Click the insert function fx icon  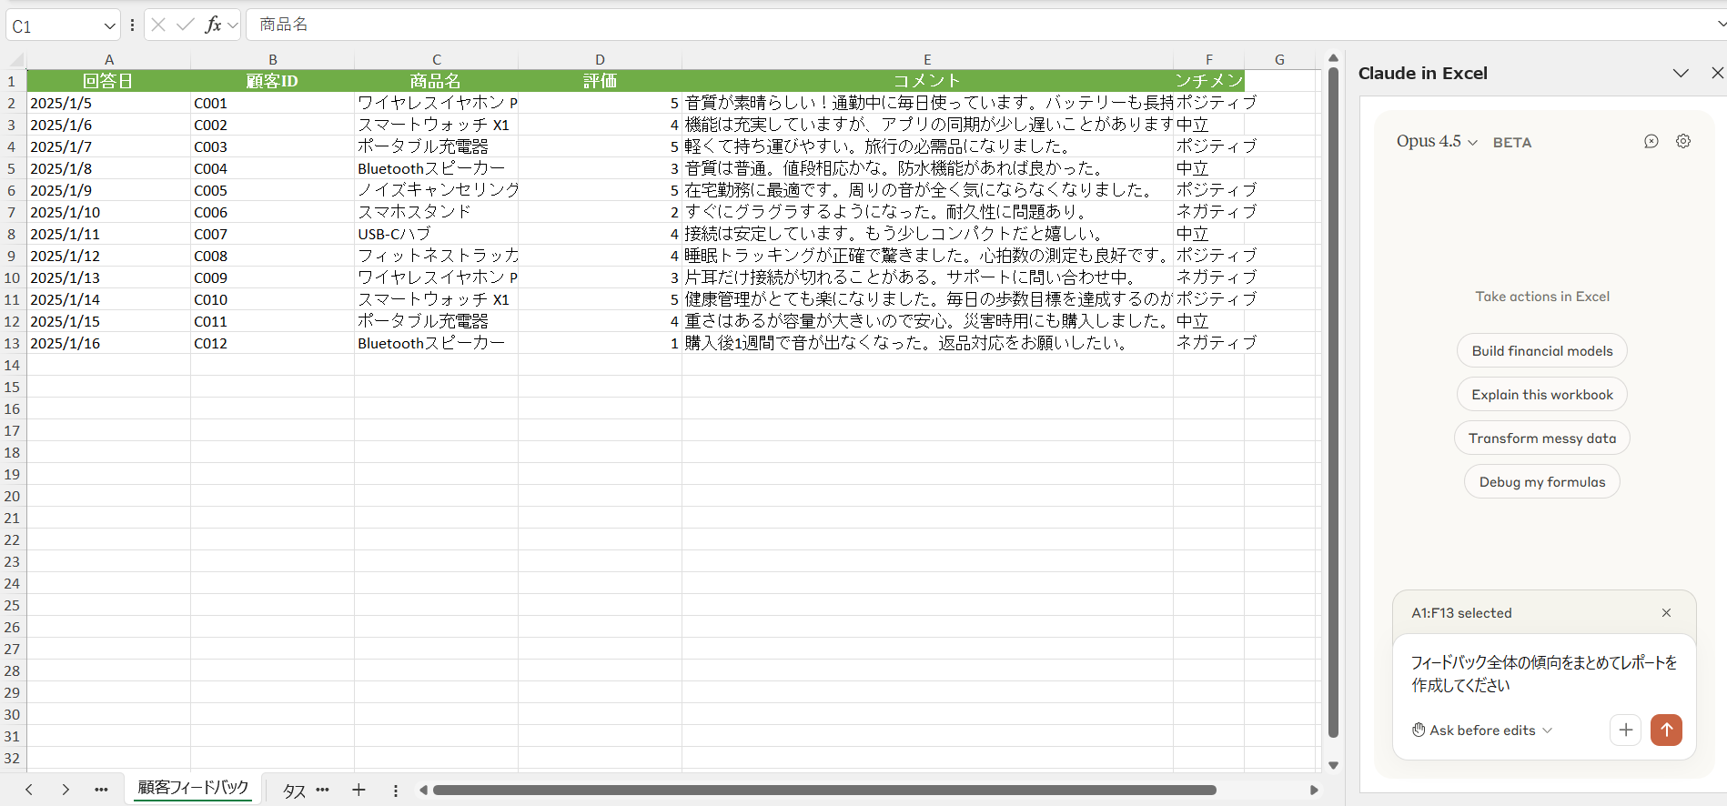[213, 25]
